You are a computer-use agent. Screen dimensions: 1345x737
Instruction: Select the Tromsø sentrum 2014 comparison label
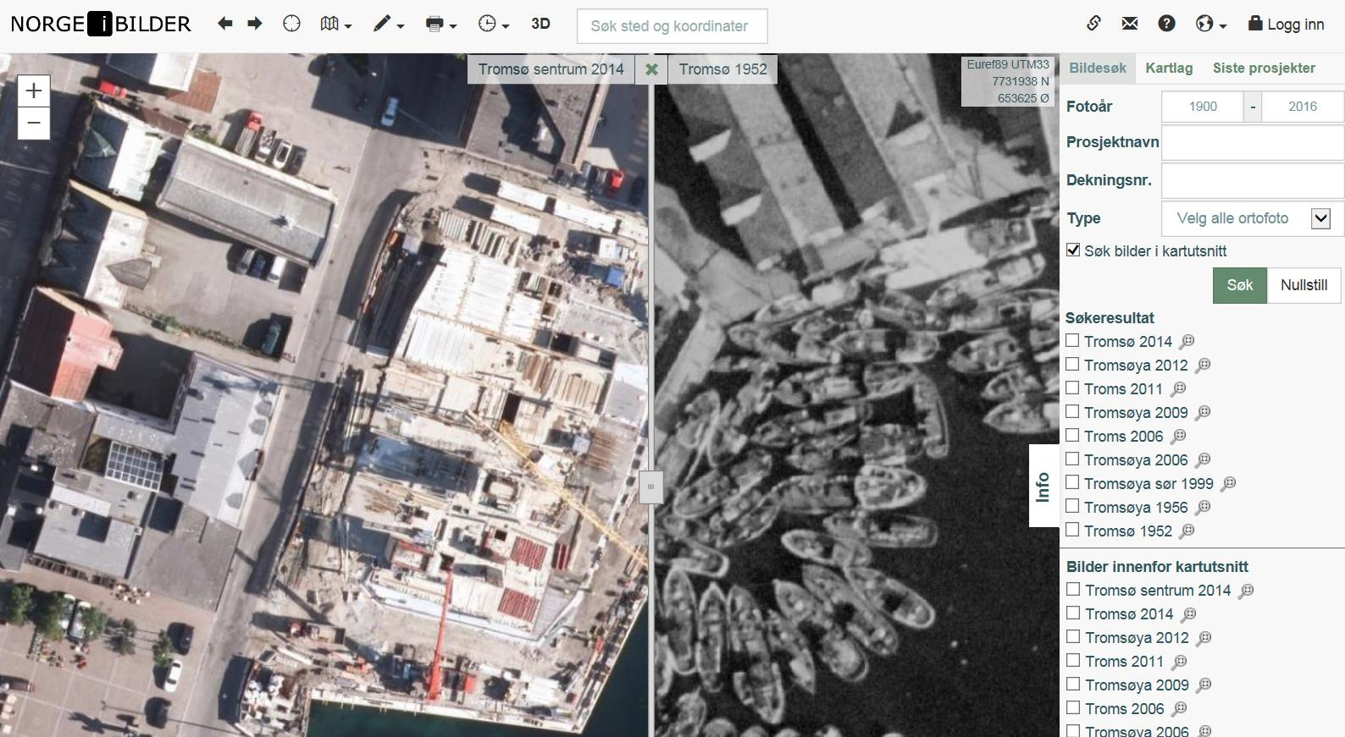(551, 69)
